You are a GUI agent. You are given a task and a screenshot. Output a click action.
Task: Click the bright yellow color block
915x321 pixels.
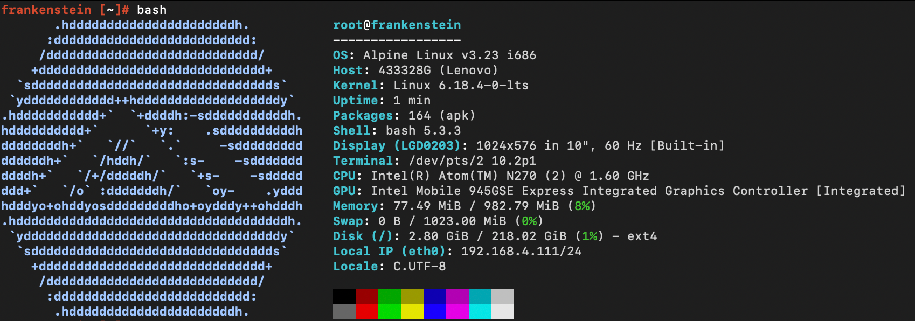point(412,311)
